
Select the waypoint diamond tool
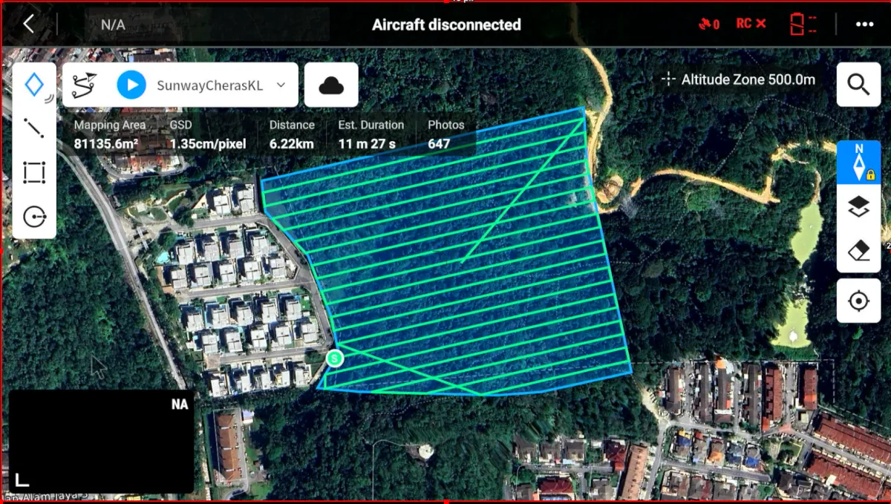34,85
